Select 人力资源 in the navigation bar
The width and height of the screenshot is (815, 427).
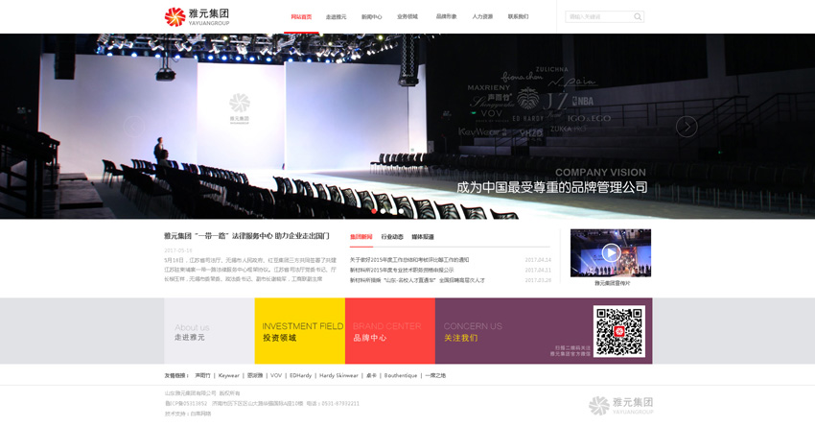point(482,16)
